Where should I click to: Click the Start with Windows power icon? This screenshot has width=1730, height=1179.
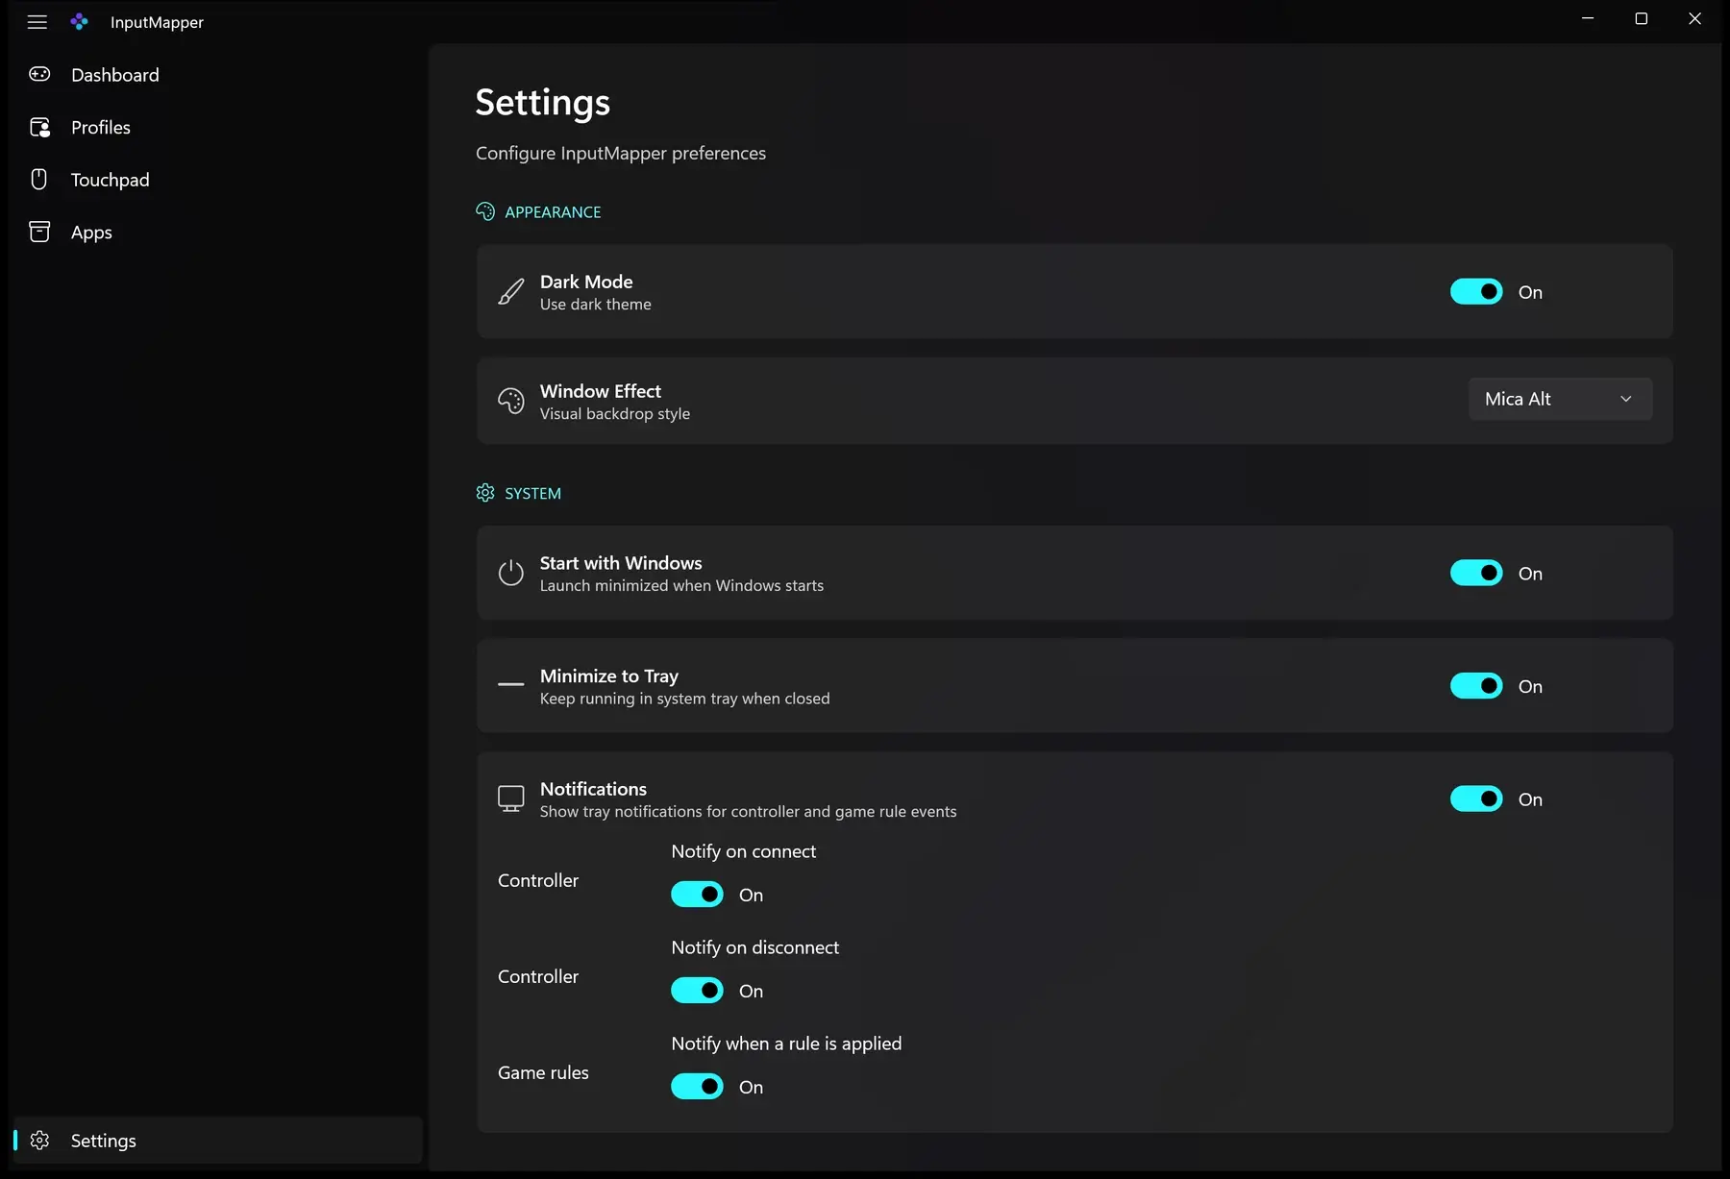511,573
